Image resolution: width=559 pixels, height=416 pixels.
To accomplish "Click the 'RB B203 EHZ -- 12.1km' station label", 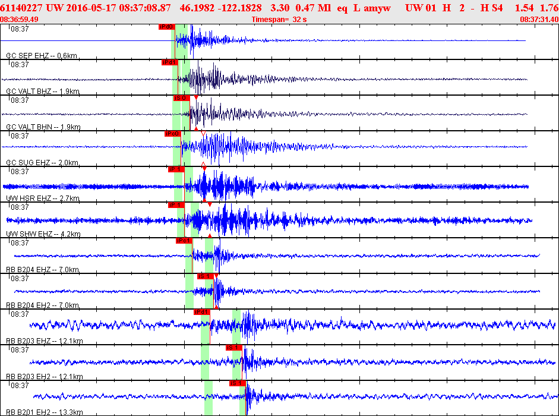I will (45, 341).
